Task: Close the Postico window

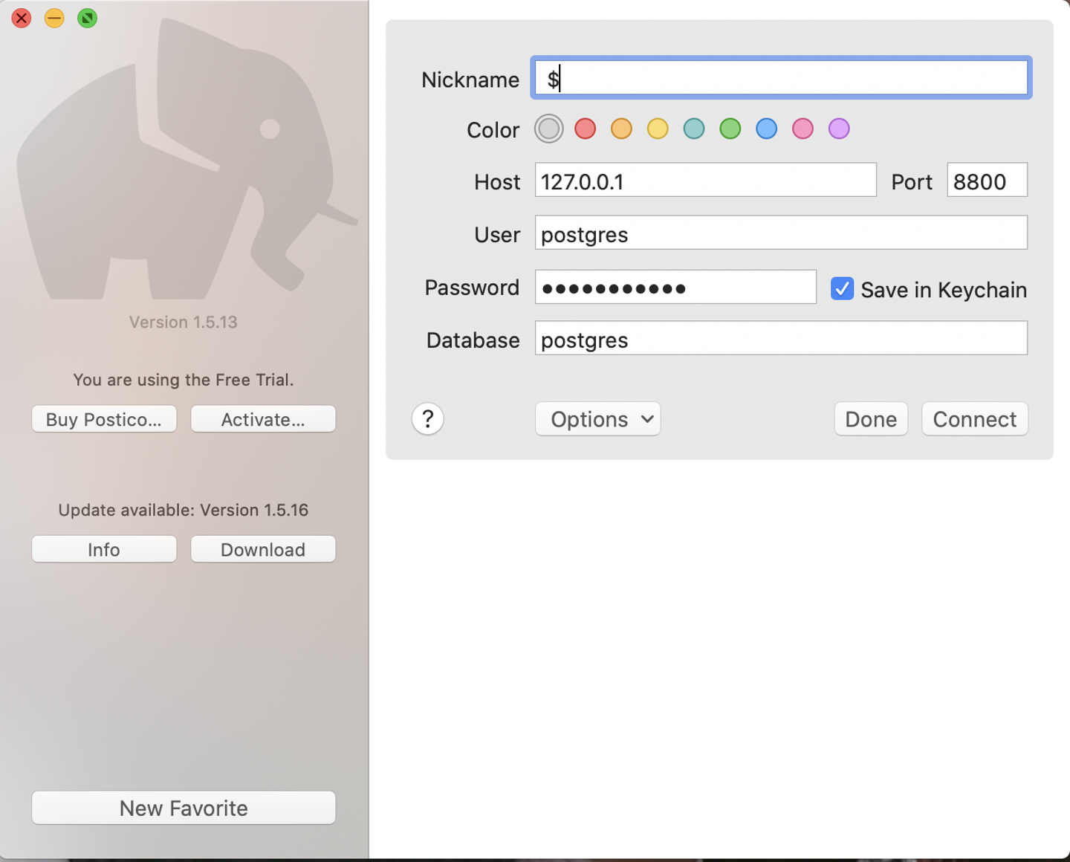Action: pyautogui.click(x=22, y=18)
